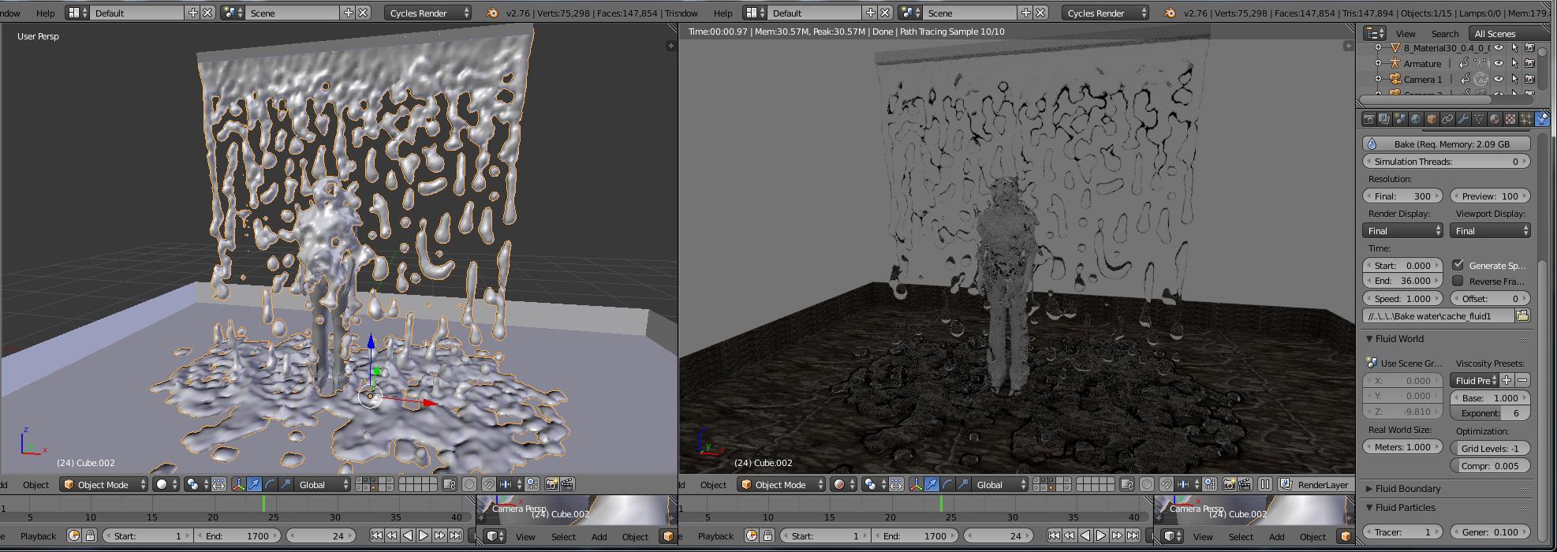Image resolution: width=1557 pixels, height=552 pixels.
Task: Toggle the 3D manipulator axes icon in left viewport
Action: coord(239,484)
